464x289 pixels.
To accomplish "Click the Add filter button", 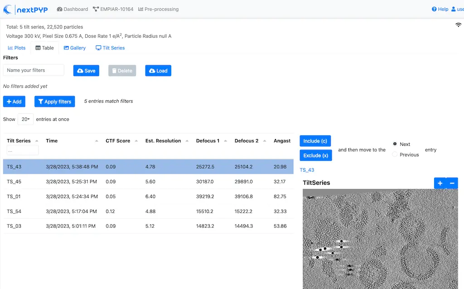I will (x=14, y=101).
